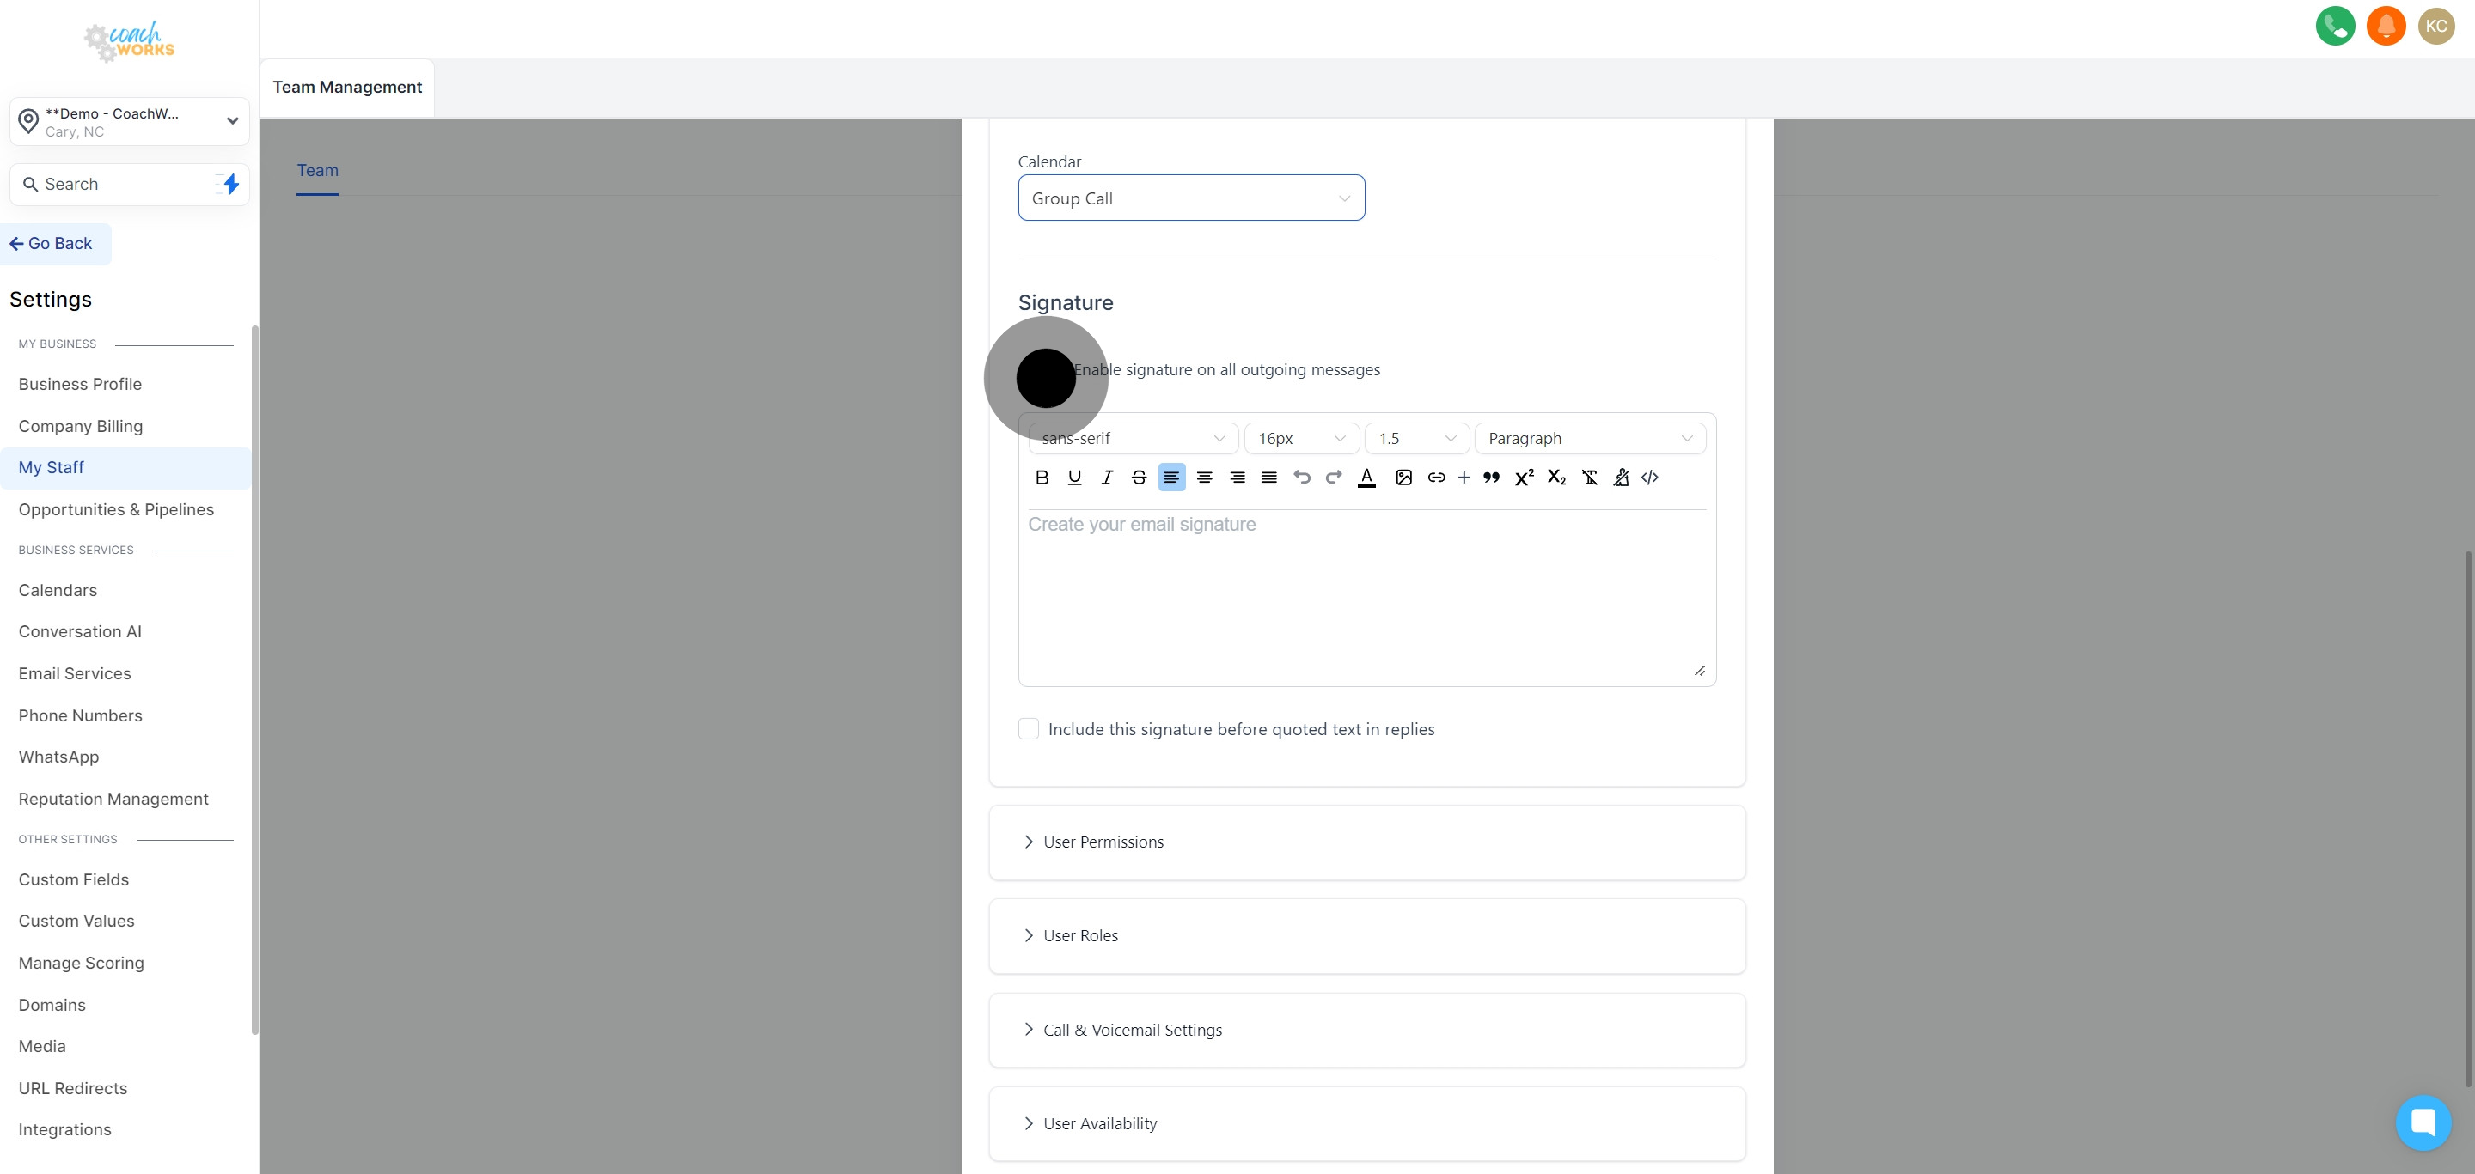Center align signature text
The height and width of the screenshot is (1174, 2475).
[1204, 478]
